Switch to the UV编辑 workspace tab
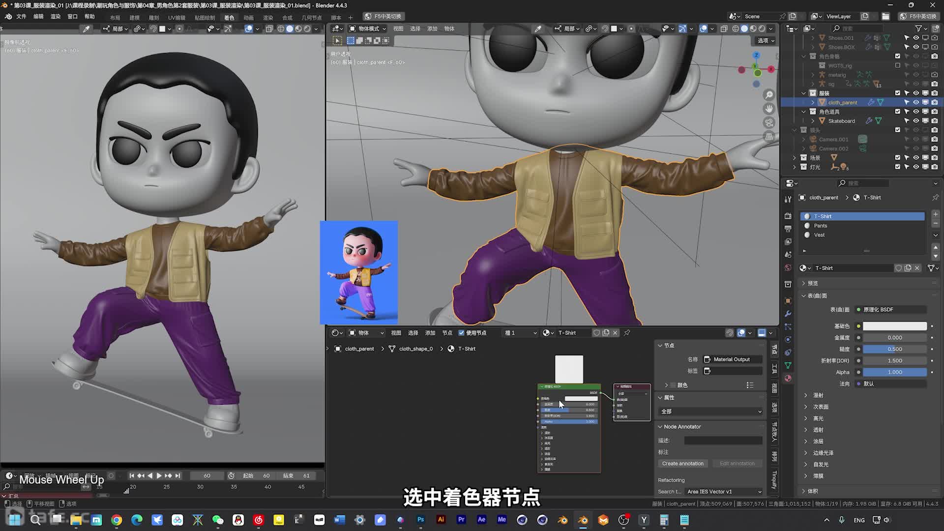Image resolution: width=944 pixels, height=531 pixels. 177,18
